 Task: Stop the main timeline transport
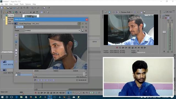[51, 93]
